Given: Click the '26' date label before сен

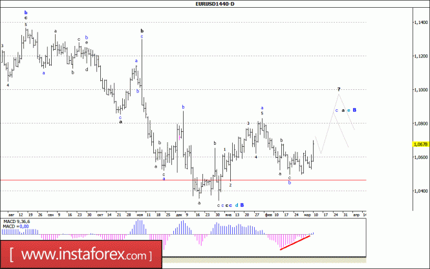Looking at the screenshot, I should (40, 215).
